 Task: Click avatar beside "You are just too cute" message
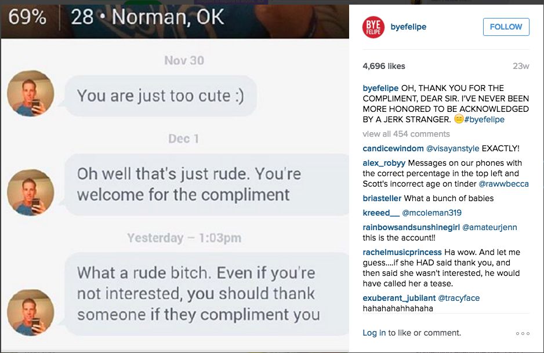coord(30,95)
